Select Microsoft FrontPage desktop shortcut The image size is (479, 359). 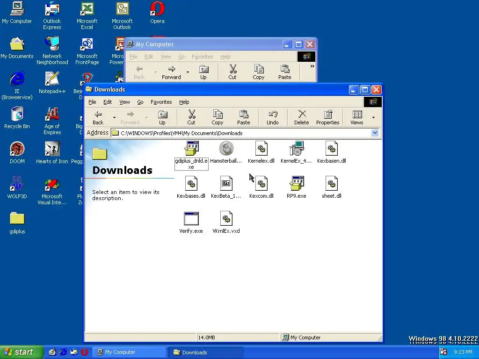click(x=87, y=51)
